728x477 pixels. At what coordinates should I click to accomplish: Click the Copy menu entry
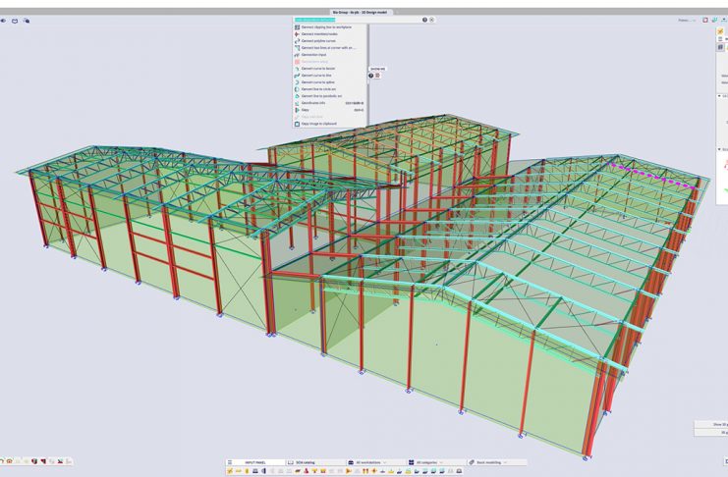[x=306, y=110]
